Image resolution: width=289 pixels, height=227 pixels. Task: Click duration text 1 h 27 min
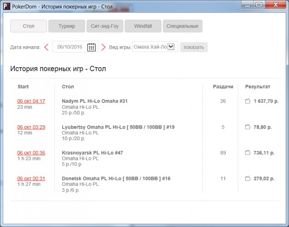click(29, 184)
